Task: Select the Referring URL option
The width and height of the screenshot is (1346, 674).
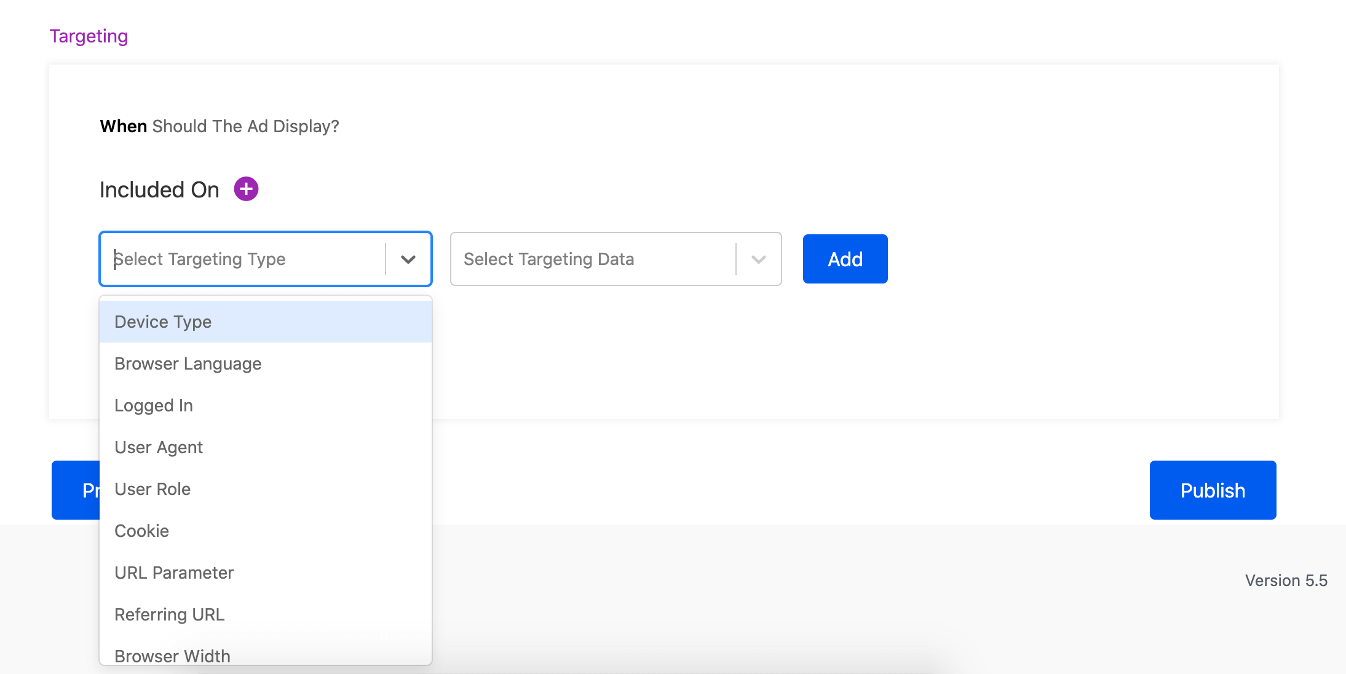Action: tap(170, 614)
